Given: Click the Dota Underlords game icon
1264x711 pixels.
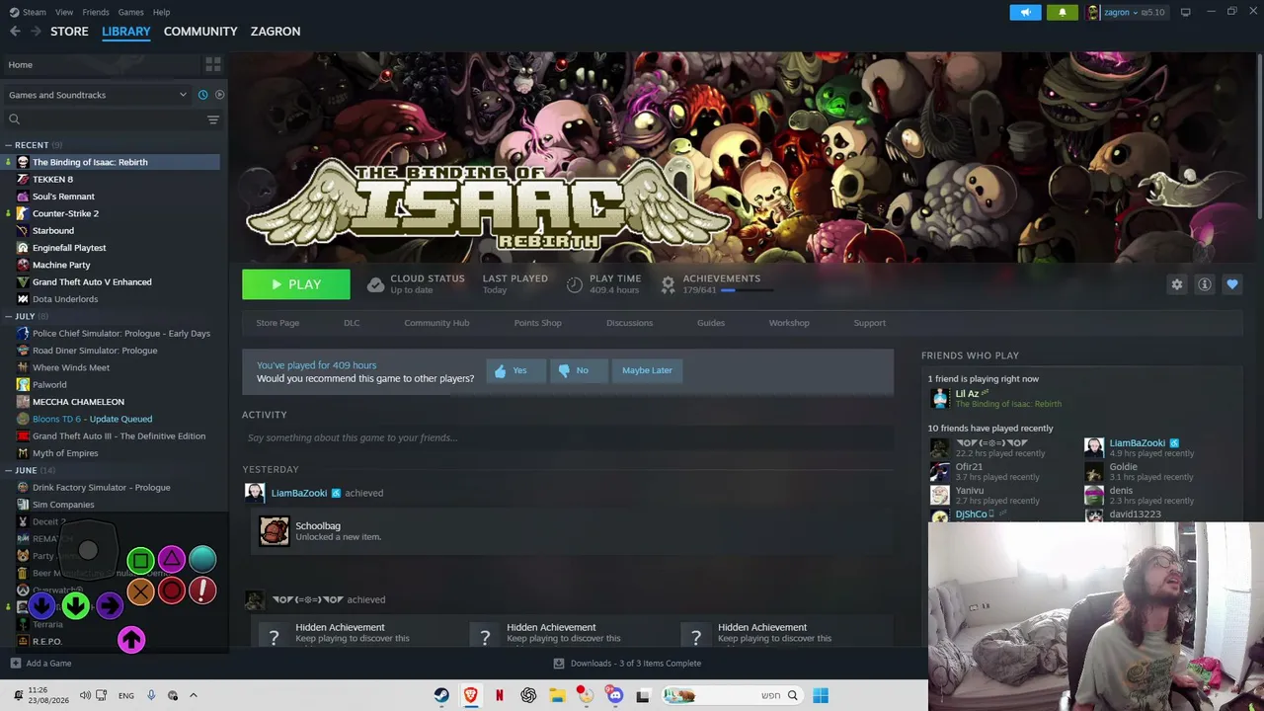Looking at the screenshot, I should coord(23,299).
